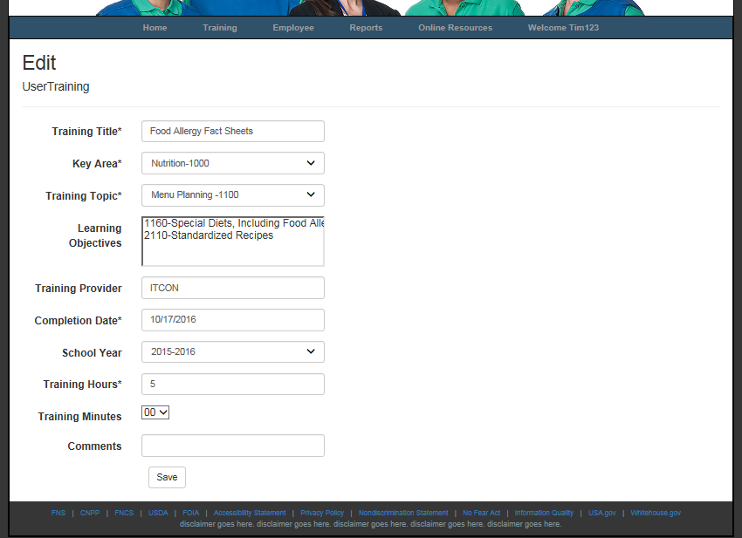
Task: Save the training record
Action: pos(167,478)
